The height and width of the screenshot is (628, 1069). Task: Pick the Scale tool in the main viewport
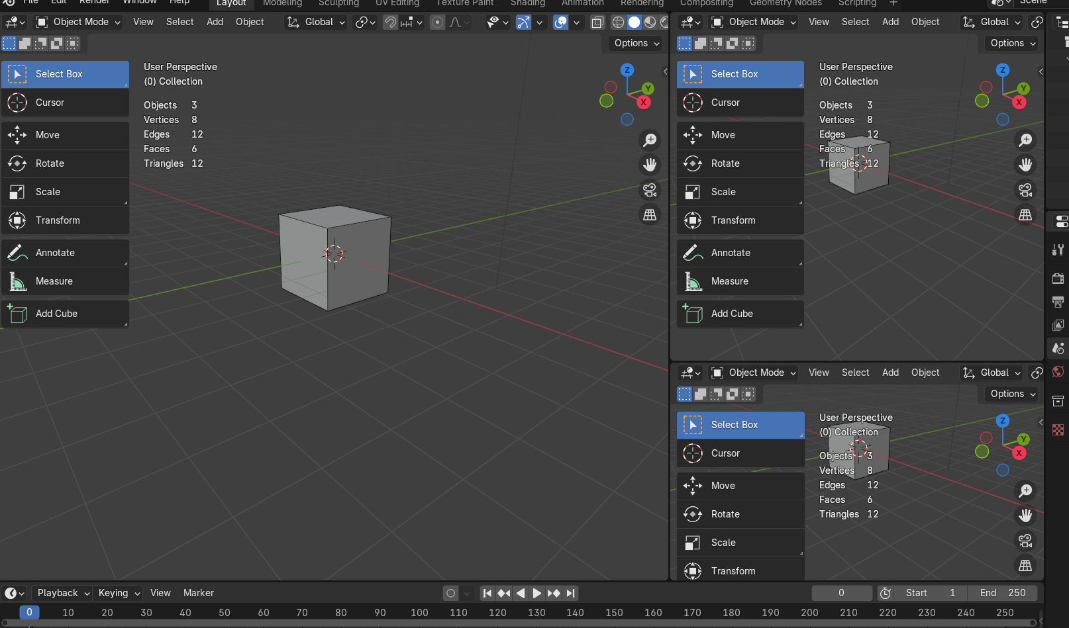65,192
